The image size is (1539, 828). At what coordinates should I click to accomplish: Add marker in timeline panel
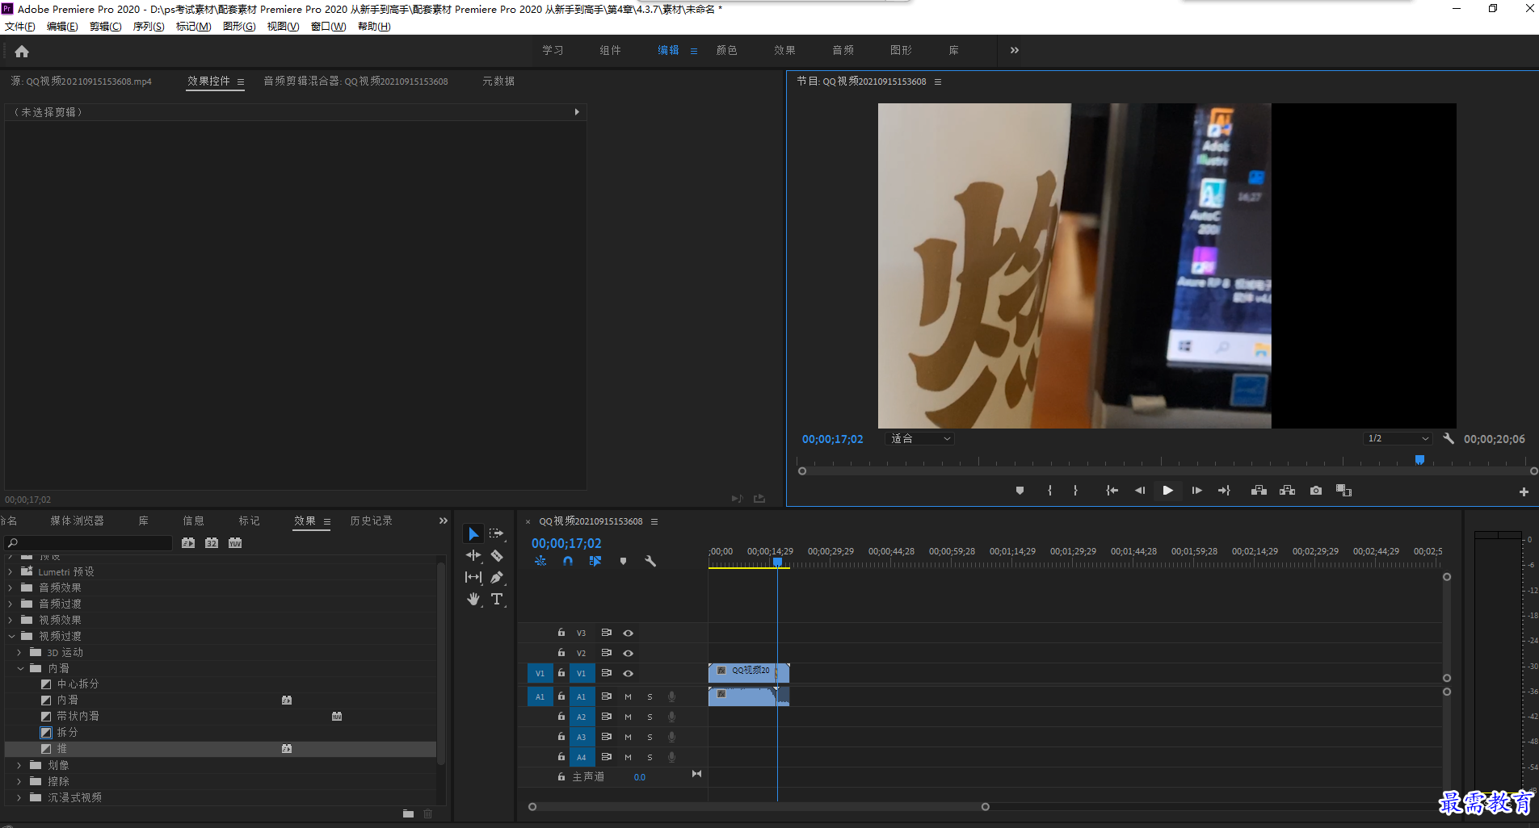click(x=623, y=561)
